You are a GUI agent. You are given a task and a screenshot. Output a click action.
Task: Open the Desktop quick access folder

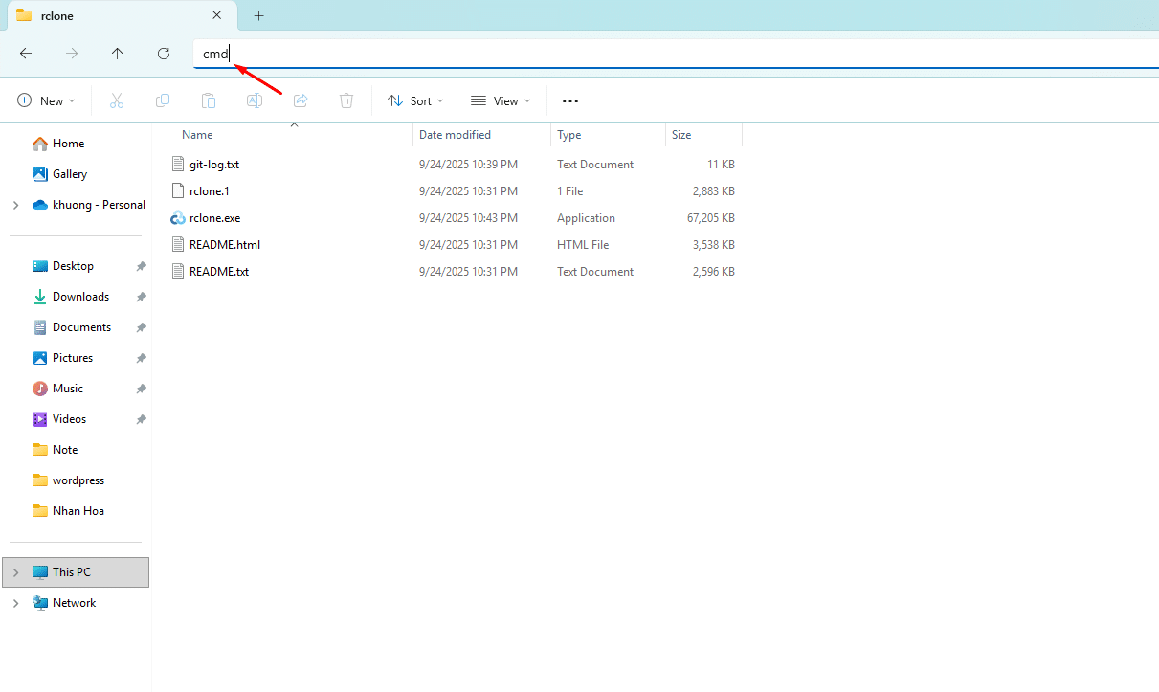coord(73,266)
